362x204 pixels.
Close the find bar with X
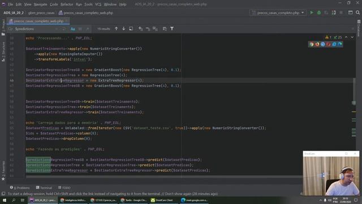pyautogui.click(x=352, y=29)
